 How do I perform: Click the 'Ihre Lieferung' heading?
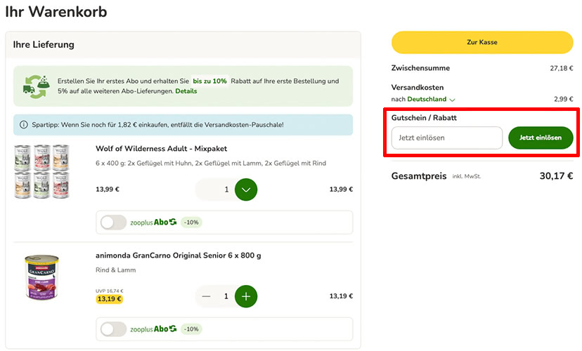[x=44, y=44]
